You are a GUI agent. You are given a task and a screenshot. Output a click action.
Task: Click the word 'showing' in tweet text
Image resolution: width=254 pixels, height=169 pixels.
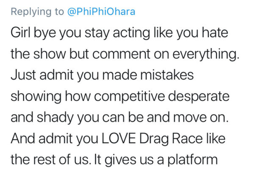coord(36,97)
